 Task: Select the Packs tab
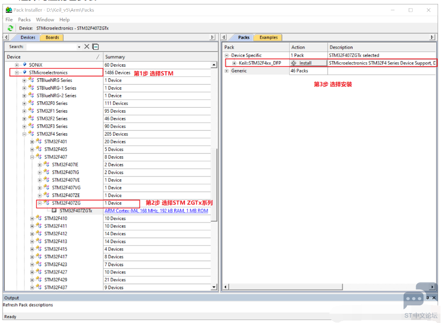pyautogui.click(x=244, y=37)
